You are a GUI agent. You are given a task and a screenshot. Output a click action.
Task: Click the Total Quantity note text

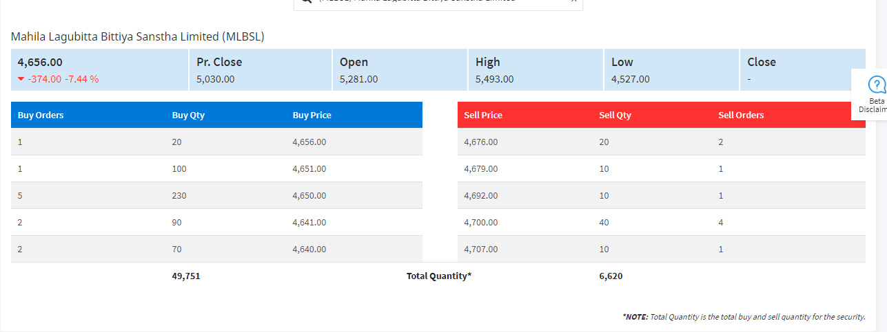(744, 317)
